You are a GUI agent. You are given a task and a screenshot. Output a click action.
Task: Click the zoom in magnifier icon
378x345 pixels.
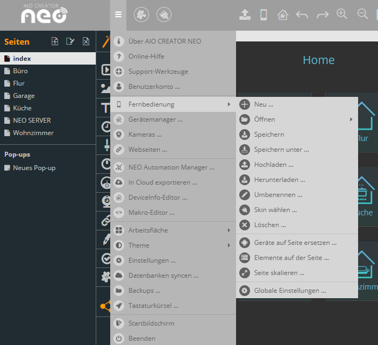click(341, 15)
